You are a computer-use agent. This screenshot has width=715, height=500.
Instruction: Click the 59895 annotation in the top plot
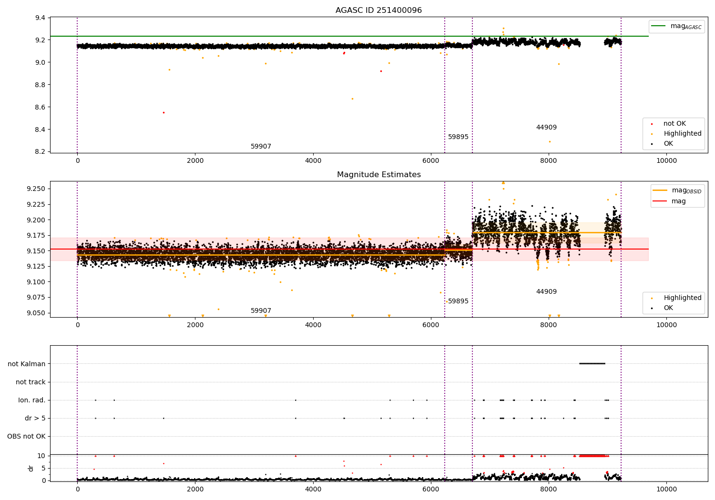(458, 137)
